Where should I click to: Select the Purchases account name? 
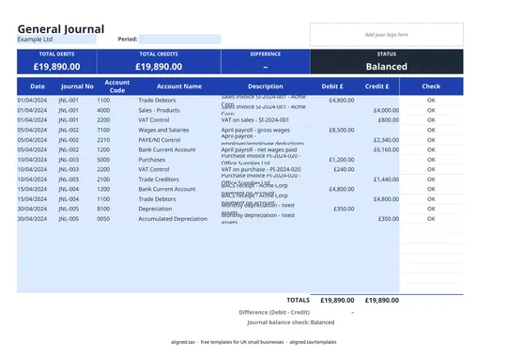coord(152,160)
